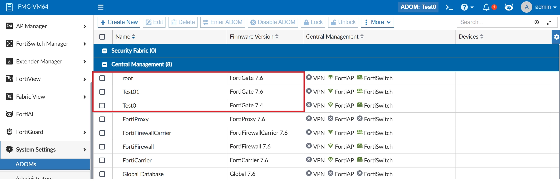Open column settings gear icon
The width and height of the screenshot is (560, 186).
(556, 37)
